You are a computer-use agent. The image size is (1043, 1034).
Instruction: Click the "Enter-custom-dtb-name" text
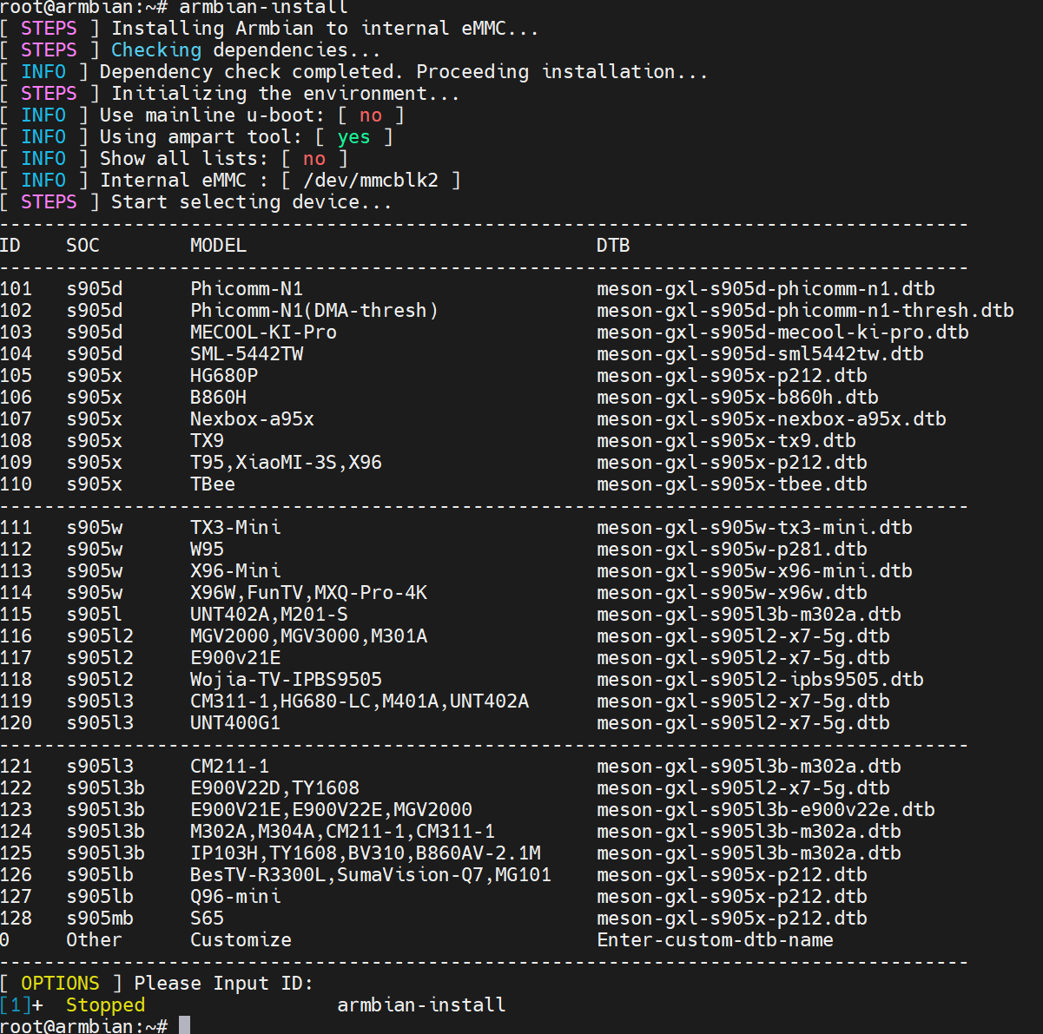click(715, 940)
